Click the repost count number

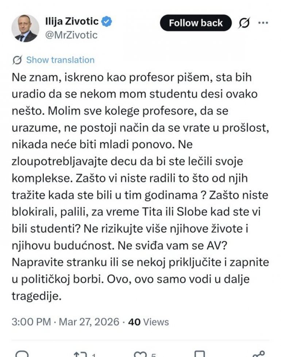coord(93,355)
